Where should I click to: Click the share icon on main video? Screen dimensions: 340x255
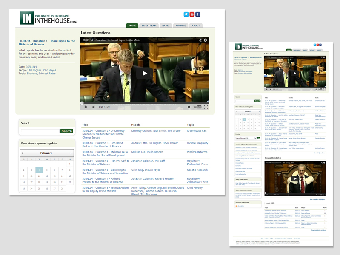[200, 40]
